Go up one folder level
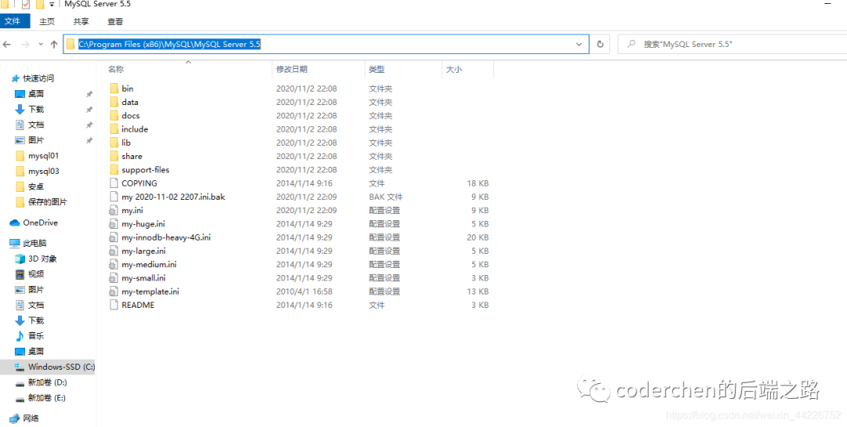847x427 pixels. (53, 44)
